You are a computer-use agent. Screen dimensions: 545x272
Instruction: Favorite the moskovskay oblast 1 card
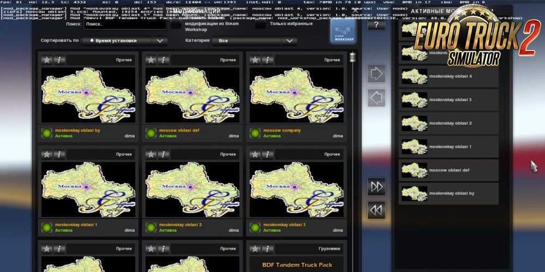pyautogui.click(x=47, y=154)
